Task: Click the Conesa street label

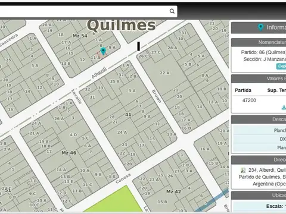Action: [x=123, y=178]
